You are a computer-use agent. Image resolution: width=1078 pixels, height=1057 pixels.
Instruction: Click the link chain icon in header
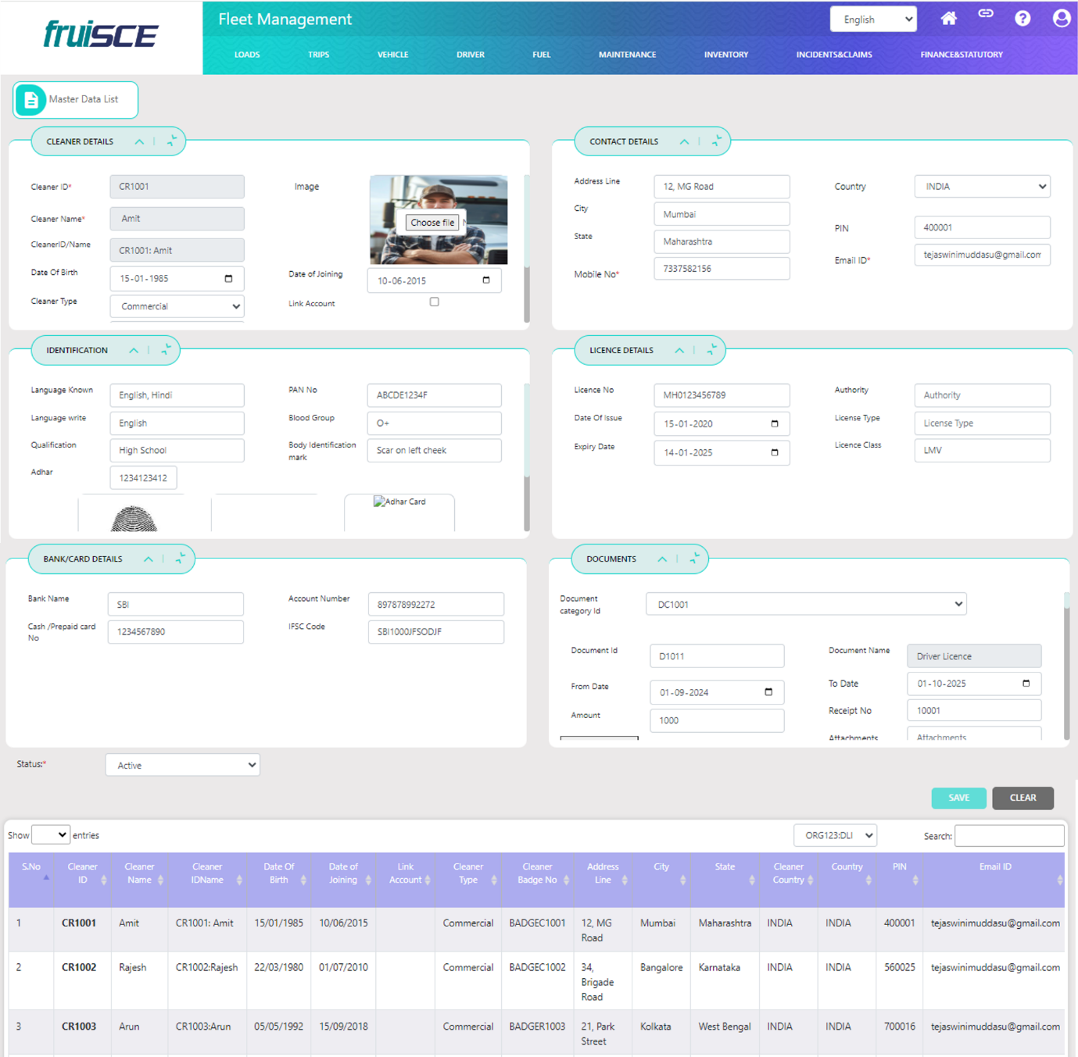point(986,14)
